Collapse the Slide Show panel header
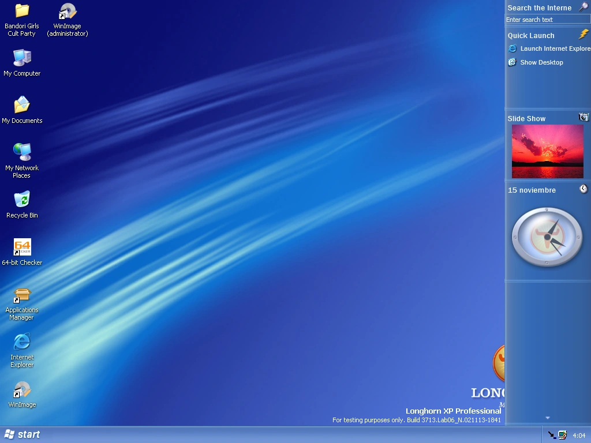Screen dimensions: 591x443 (526, 118)
